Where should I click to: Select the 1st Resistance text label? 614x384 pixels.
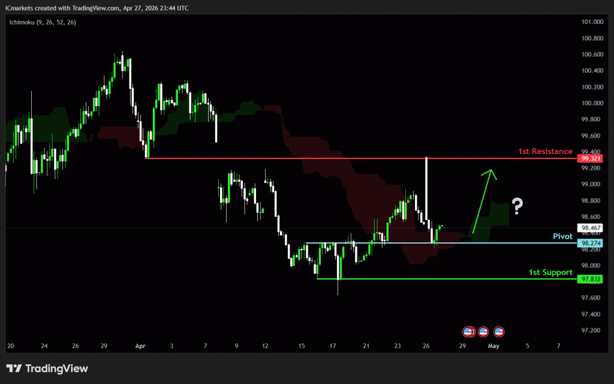tap(544, 151)
